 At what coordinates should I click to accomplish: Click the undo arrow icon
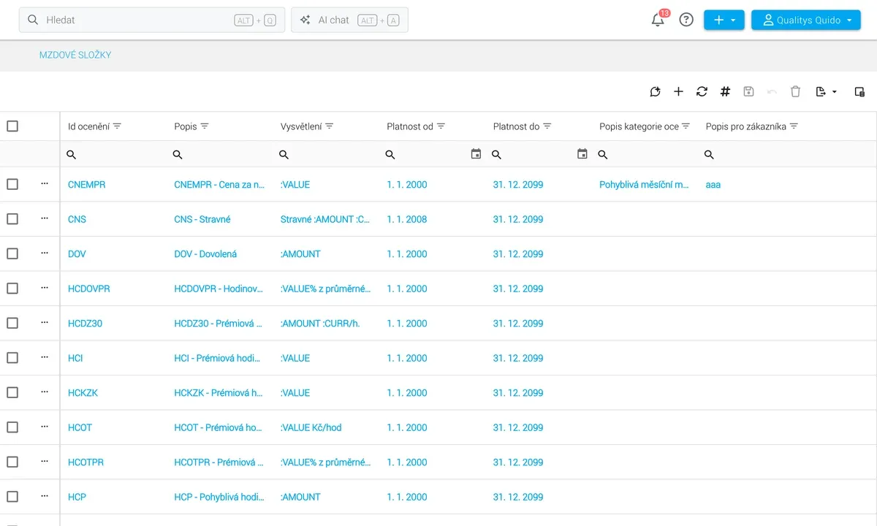[x=772, y=91]
